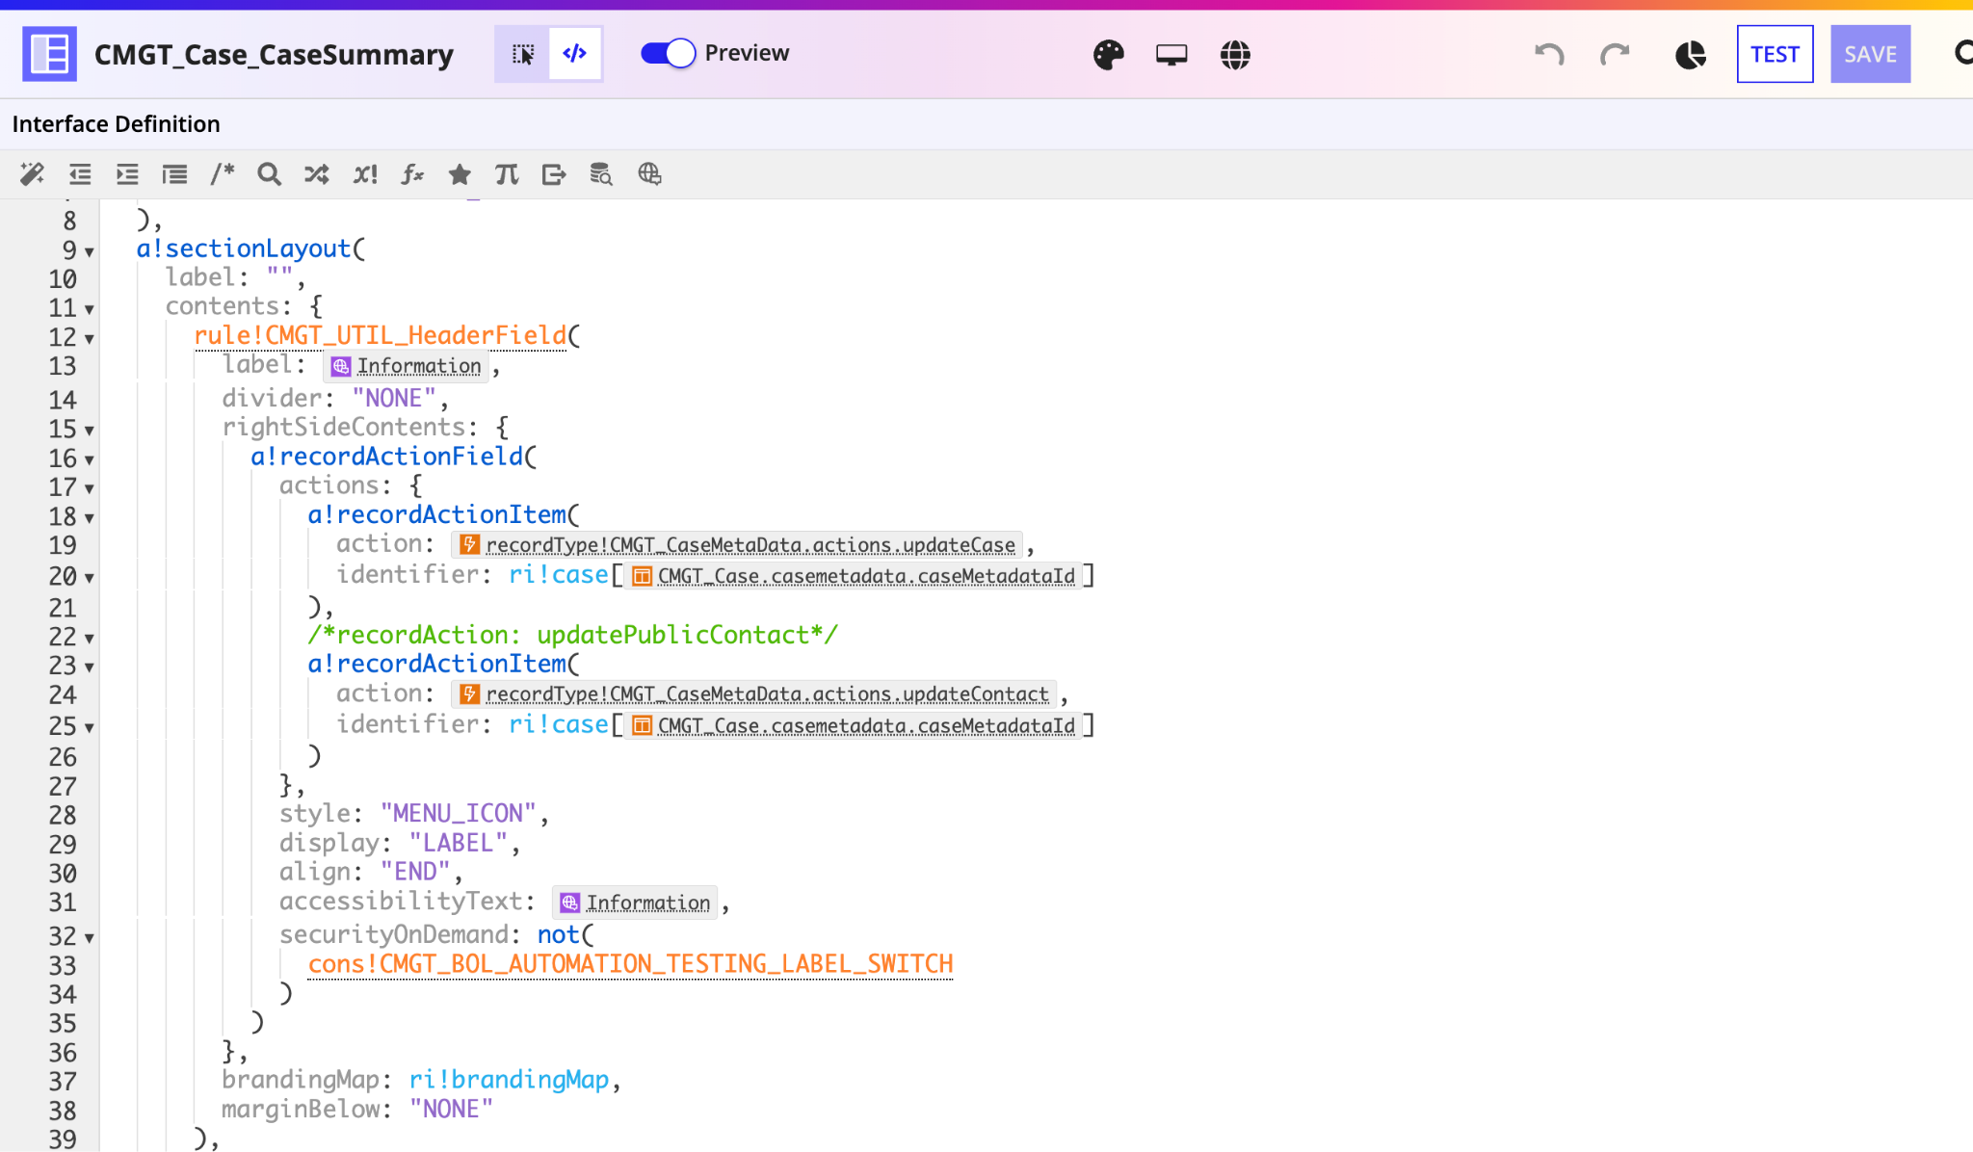1973x1152 pixels.
Task: Click the outdent code icon
Action: pos(80,174)
